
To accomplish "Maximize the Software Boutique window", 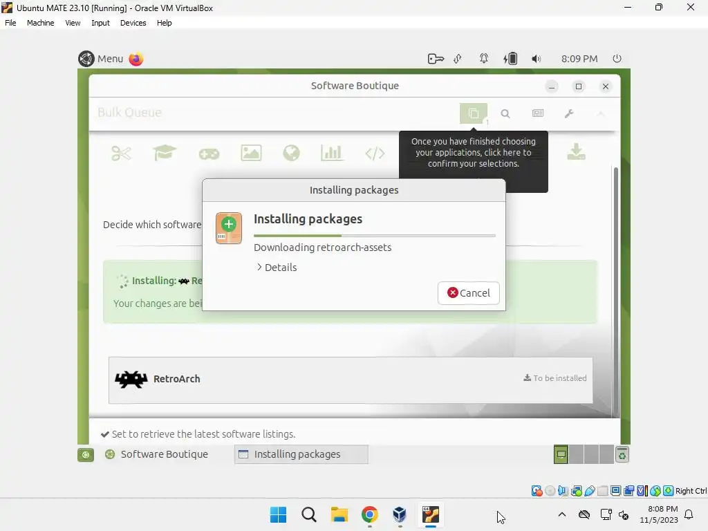I will [x=579, y=86].
